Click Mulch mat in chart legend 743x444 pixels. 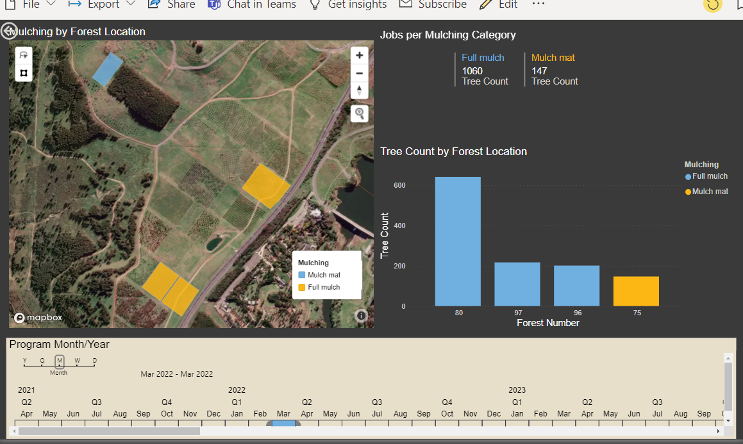click(x=706, y=192)
